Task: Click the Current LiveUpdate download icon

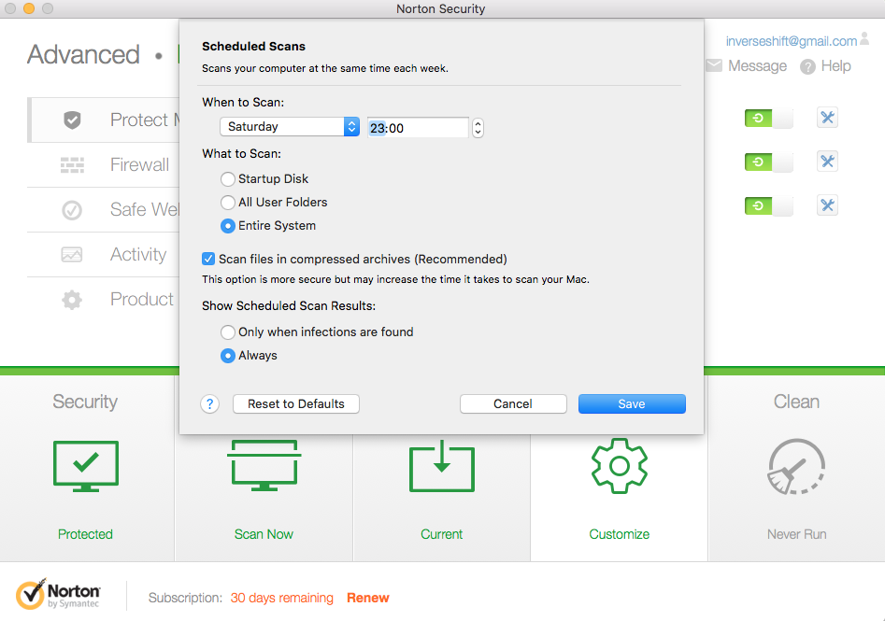Action: coord(441,466)
